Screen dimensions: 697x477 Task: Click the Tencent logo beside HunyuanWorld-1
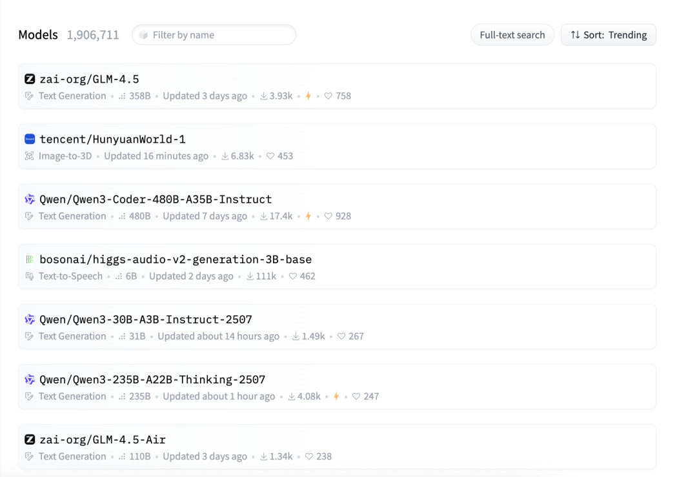point(30,139)
